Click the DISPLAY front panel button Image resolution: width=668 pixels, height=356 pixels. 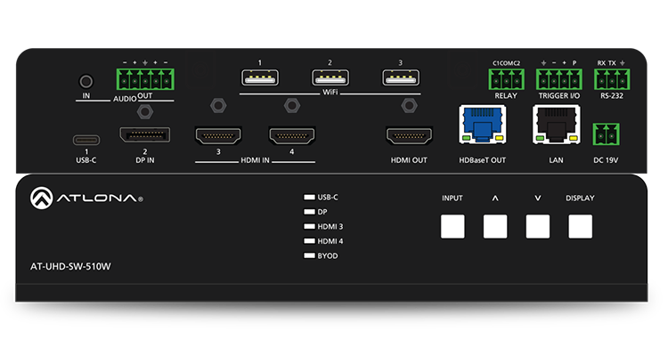(x=580, y=227)
